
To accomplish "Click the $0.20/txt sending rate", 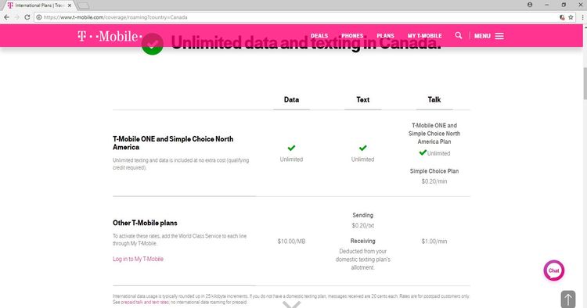I will click(362, 225).
